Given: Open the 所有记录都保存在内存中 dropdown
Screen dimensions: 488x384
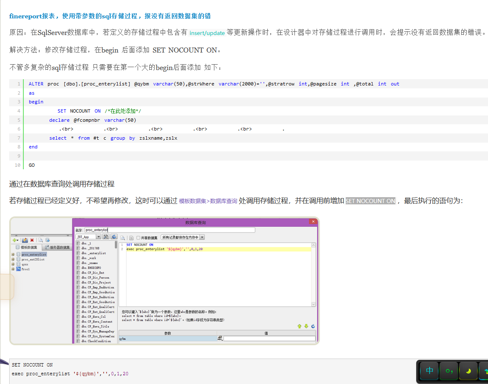Looking at the screenshot, I should [x=202, y=237].
